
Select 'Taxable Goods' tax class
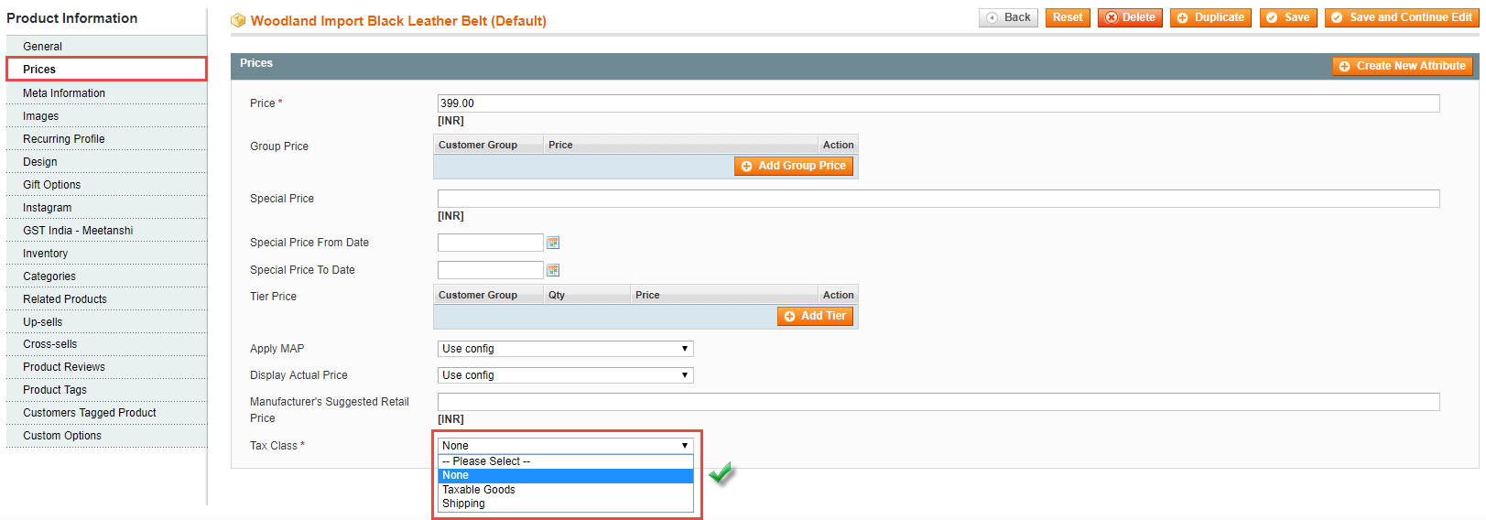[x=565, y=490]
